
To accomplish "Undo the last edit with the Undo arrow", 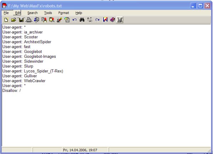I will (x=74, y=20).
